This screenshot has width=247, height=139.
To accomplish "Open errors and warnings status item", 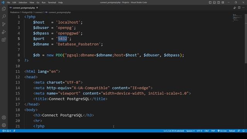I will point(7,131).
